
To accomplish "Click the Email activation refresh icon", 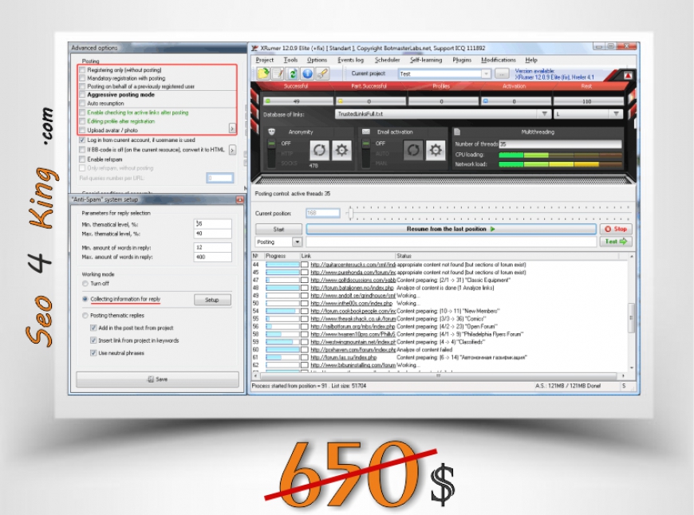I will tap(413, 151).
